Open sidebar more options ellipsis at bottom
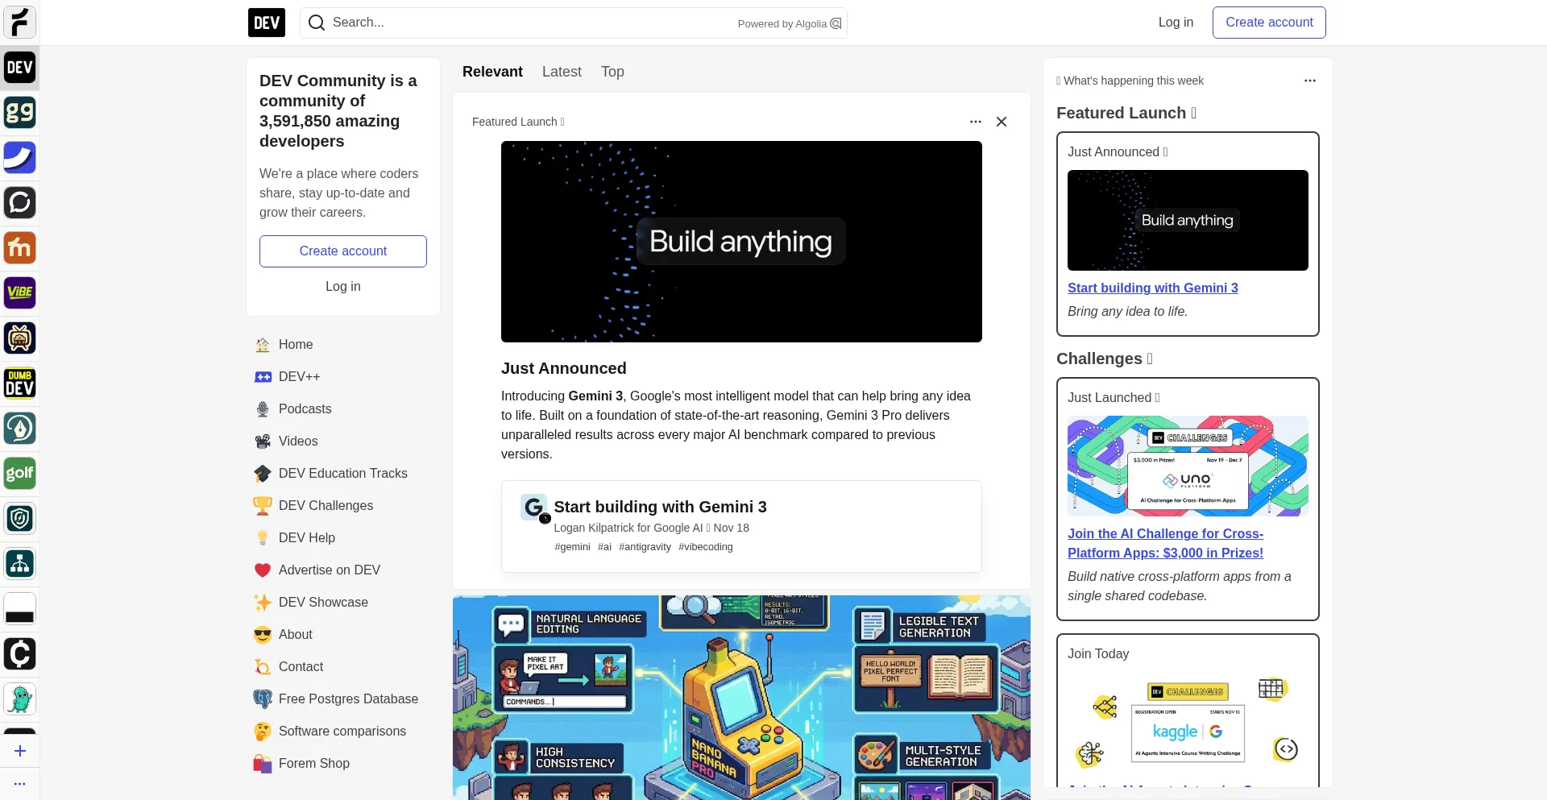Screen dimensions: 1547x800 point(20,784)
